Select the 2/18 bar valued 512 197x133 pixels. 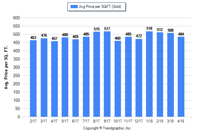[160, 74]
